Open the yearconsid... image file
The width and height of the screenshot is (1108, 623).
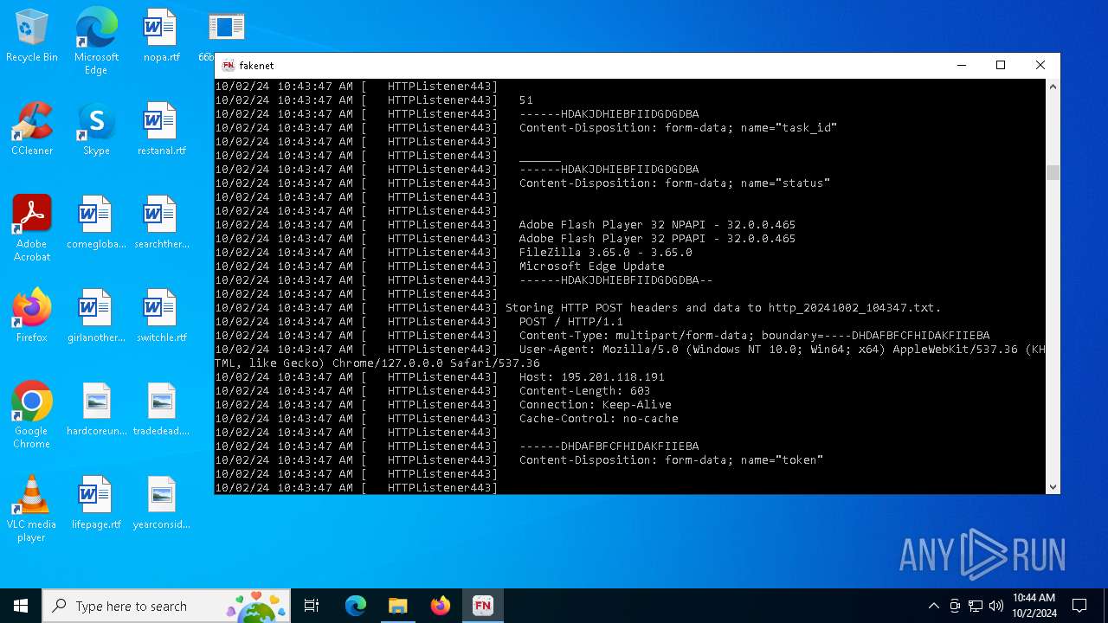(x=161, y=504)
